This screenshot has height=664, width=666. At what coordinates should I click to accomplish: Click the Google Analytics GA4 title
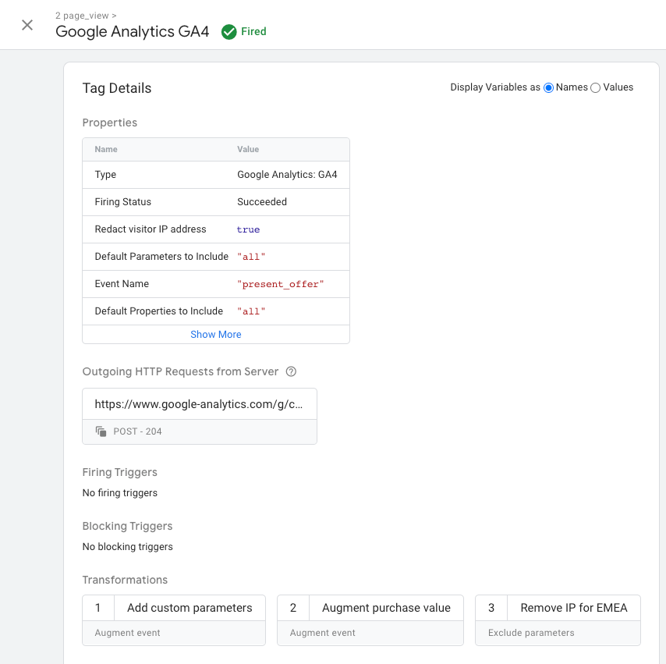pos(133,32)
